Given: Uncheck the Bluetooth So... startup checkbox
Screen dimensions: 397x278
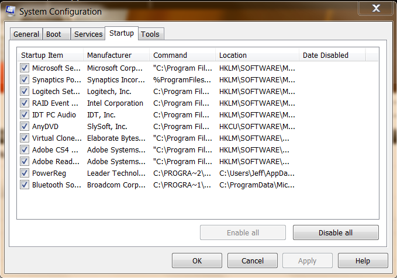Looking at the screenshot, I should (25, 185).
